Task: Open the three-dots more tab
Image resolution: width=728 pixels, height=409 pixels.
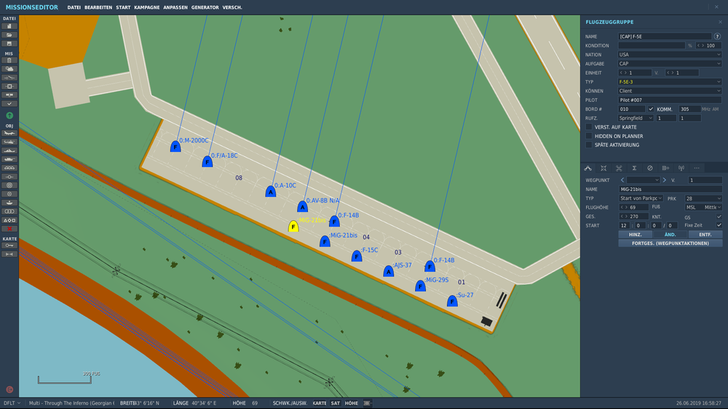Action: point(697,168)
